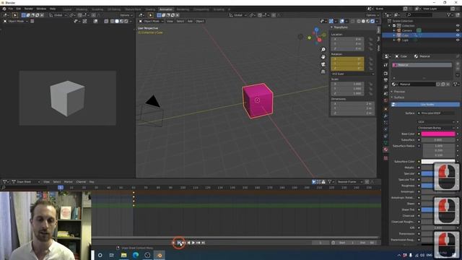
Task: Open the Edit menu
Action: 19,9
